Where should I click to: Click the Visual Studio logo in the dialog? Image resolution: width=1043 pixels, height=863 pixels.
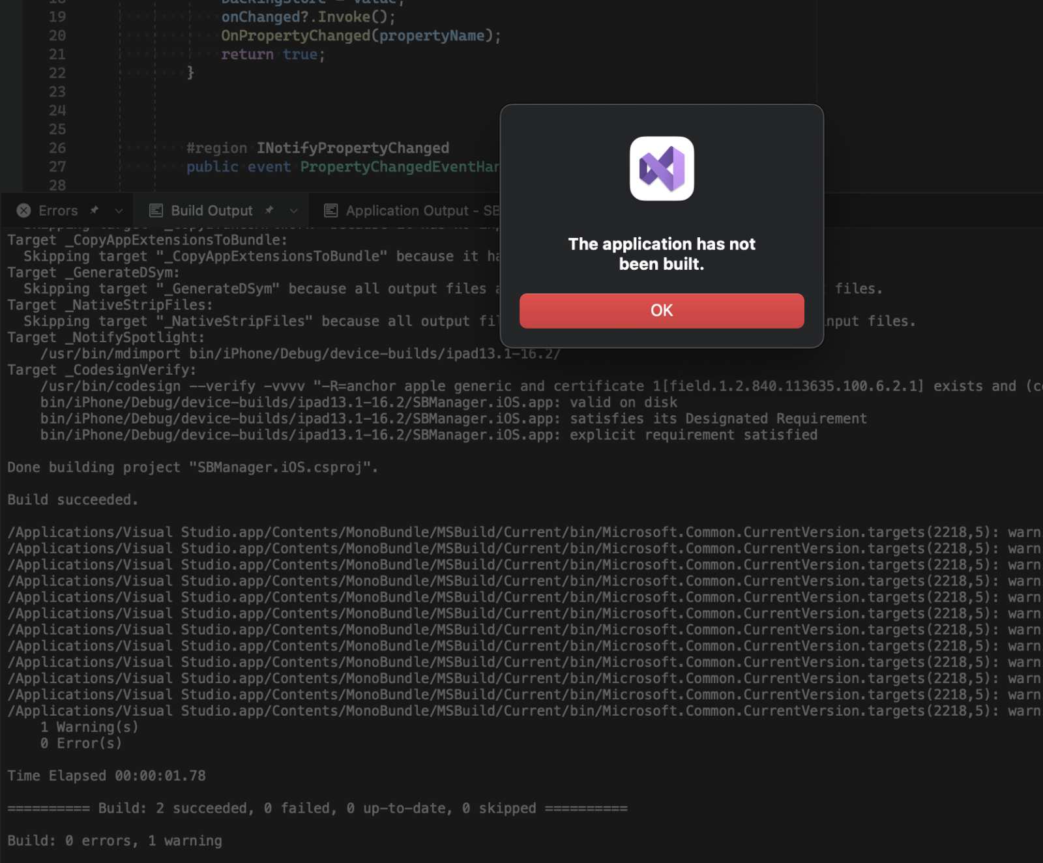662,168
